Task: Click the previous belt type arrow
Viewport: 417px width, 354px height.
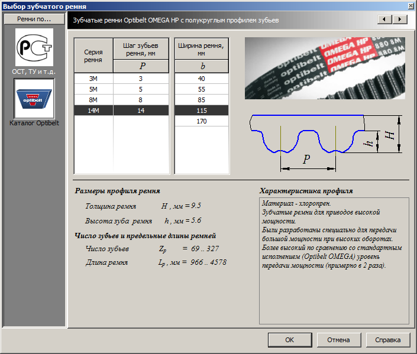Action: click(385, 20)
